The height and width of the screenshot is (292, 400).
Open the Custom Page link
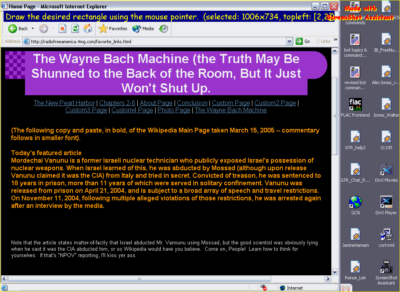point(231,103)
